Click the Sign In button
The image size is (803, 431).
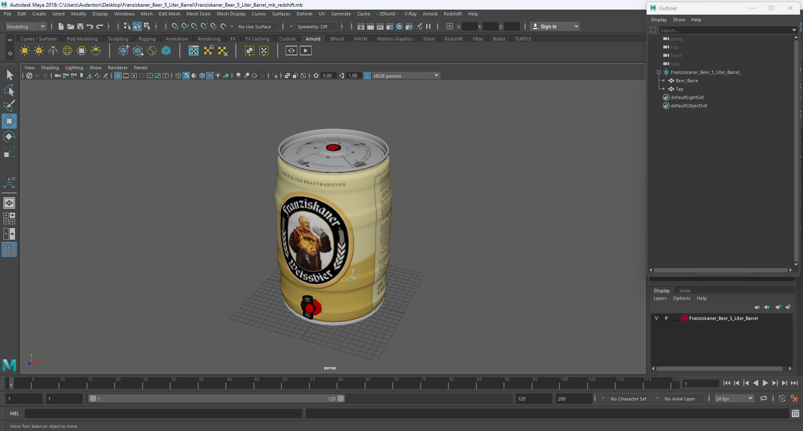point(548,26)
